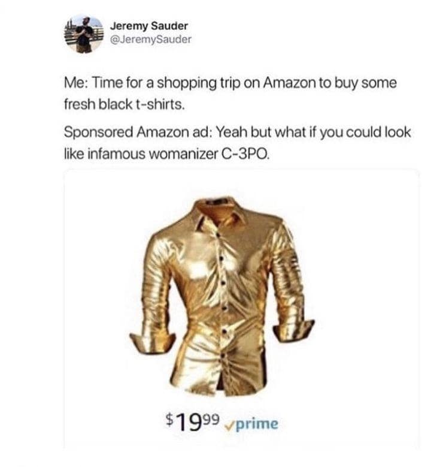Click the word C-3PO in tweet
Screen dimensions: 440x467
click(x=245, y=153)
